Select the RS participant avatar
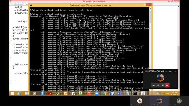Viewport: 189px width, 106px height. point(140,101)
